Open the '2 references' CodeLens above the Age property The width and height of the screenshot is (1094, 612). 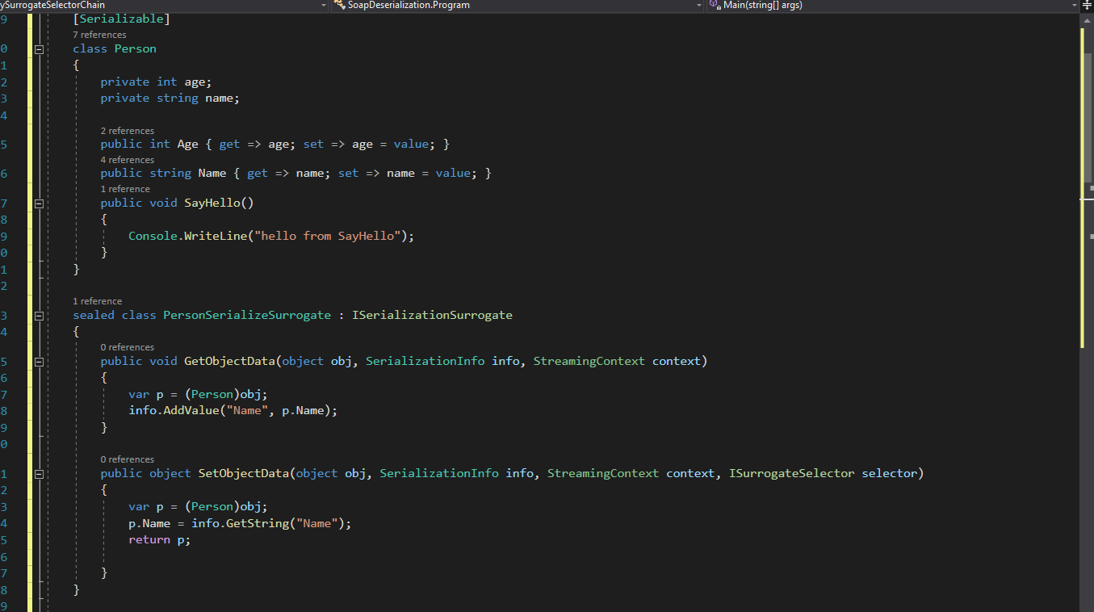127,131
